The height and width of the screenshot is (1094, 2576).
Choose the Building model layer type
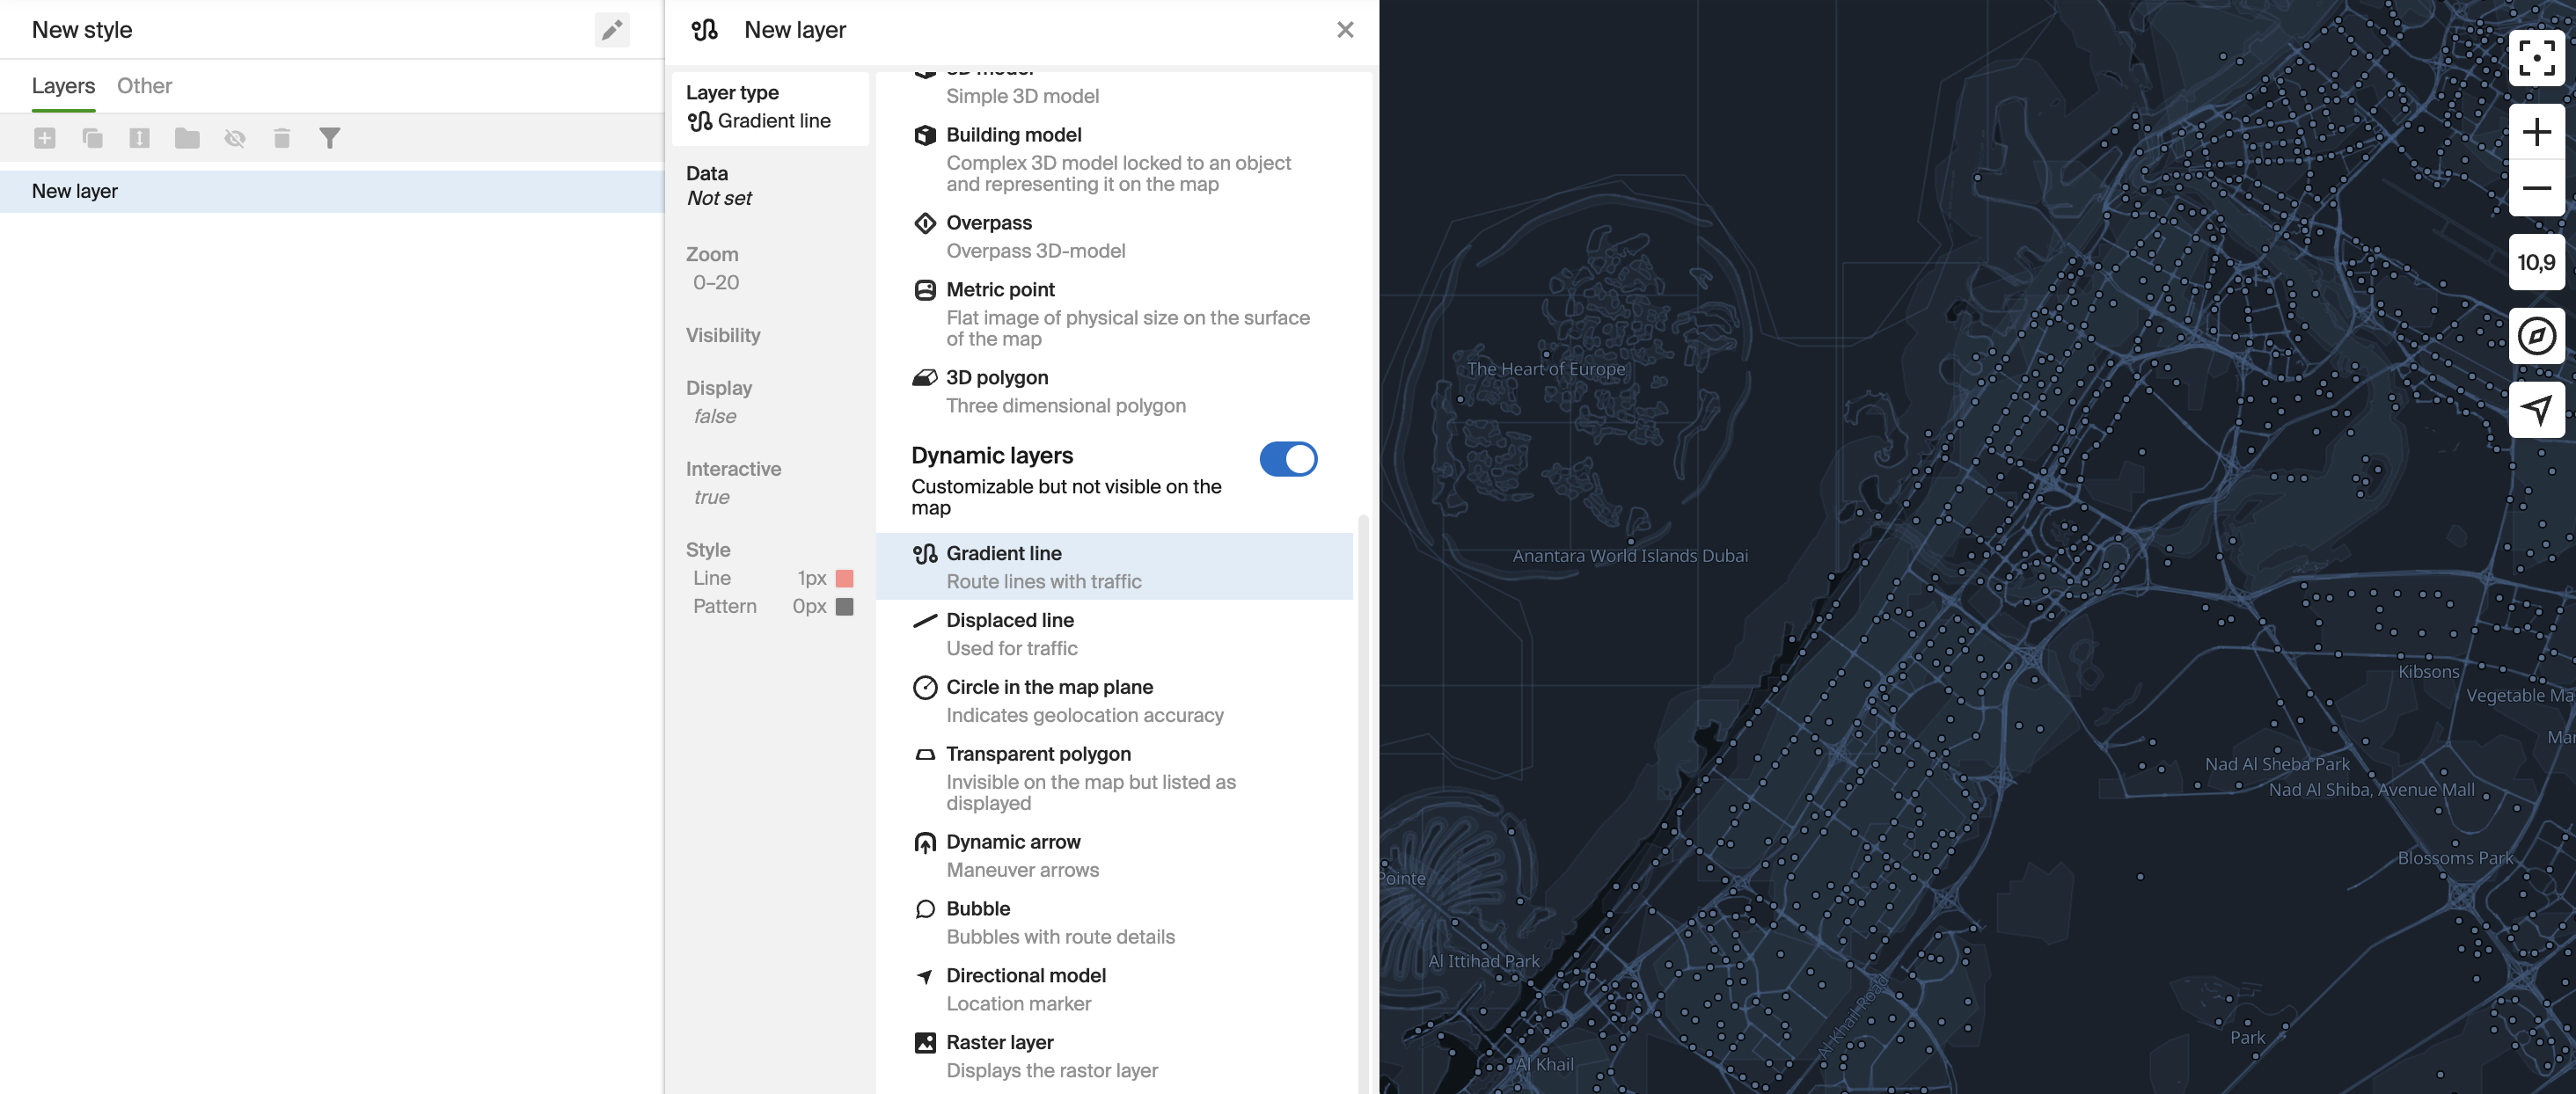pyautogui.click(x=1114, y=158)
